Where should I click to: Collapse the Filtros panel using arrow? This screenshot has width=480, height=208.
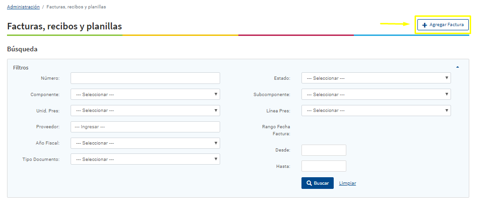(x=457, y=67)
